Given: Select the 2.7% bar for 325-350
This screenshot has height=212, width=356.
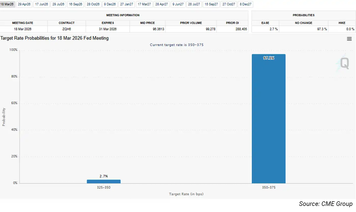Looking at the screenshot, I should point(103,181).
